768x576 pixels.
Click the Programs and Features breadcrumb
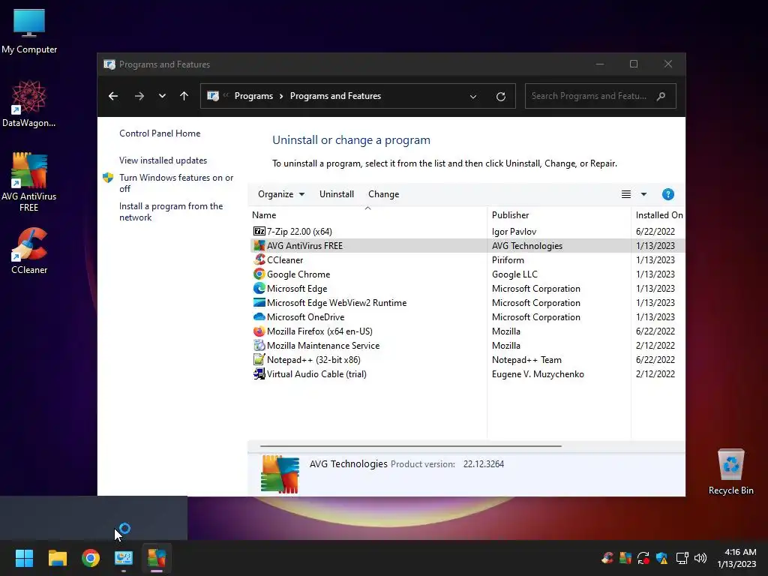[335, 96]
